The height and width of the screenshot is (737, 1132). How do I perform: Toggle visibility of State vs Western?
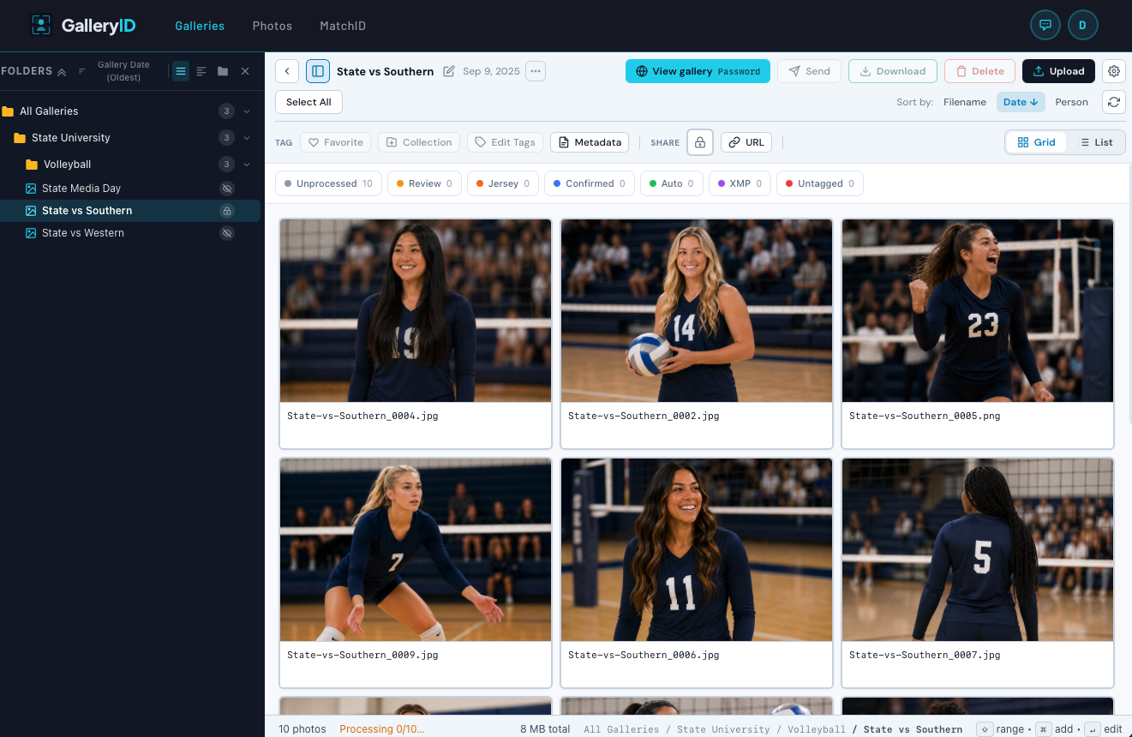point(227,233)
